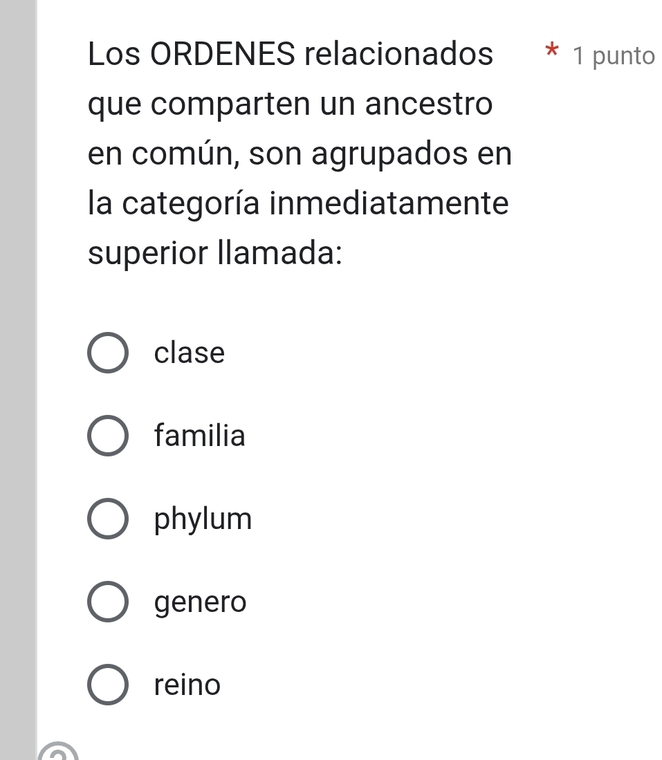
Task: Select the radio button for clase
Action: (x=107, y=354)
